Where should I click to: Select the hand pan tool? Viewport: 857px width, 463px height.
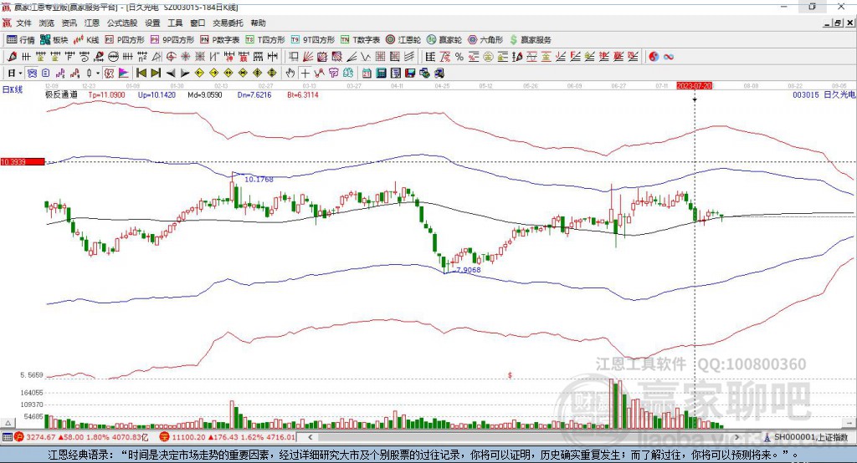[x=290, y=74]
